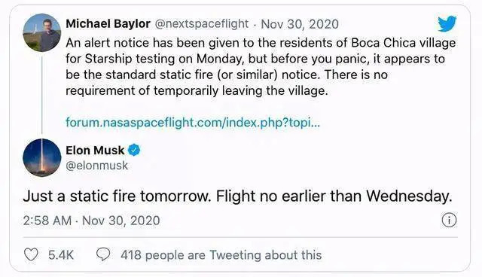Viewport: 482px width, 277px height.
Task: Open the Elon Musk display name
Action: tap(95, 151)
